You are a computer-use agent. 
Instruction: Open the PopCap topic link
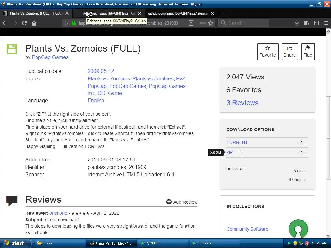click(97, 86)
